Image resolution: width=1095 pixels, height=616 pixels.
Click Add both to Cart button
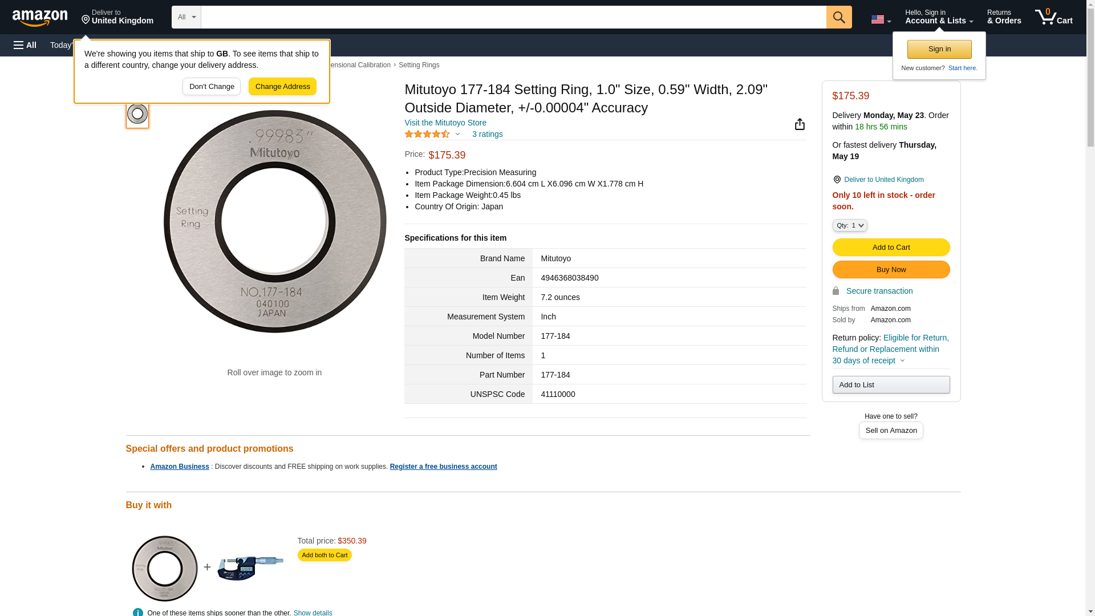325,555
